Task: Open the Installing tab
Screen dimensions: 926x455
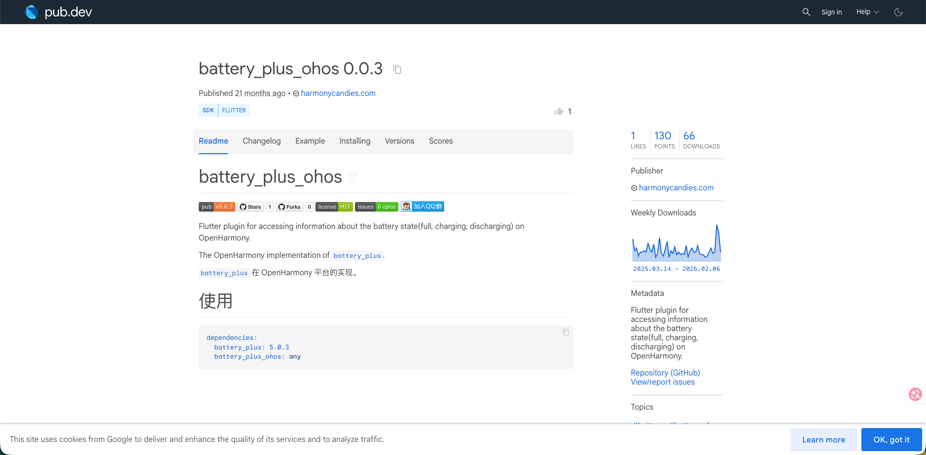Action: [x=355, y=141]
